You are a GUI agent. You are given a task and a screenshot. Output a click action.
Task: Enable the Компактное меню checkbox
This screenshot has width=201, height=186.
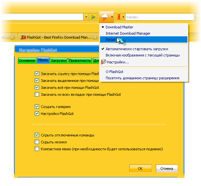[x=37, y=149]
